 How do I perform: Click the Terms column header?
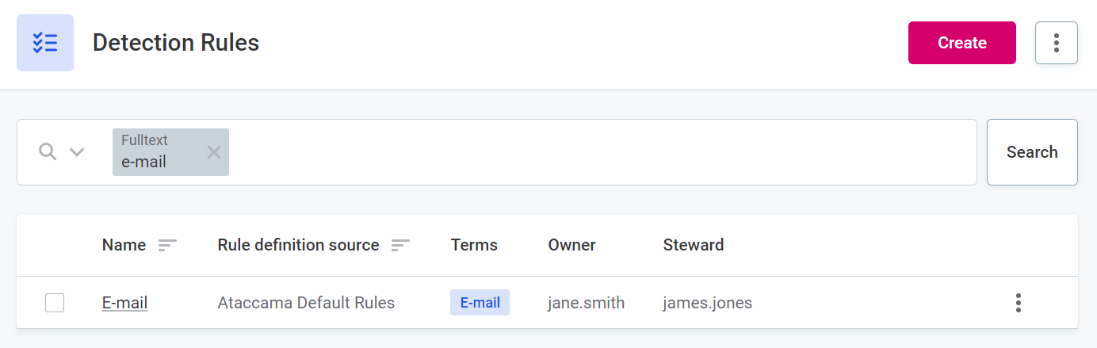474,246
